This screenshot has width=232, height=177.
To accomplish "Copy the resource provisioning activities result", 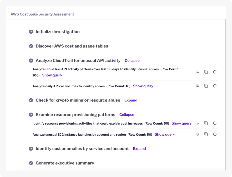I will (206, 123).
